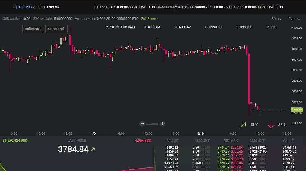
Task: Click the candle High value 4006.67
Action: (x=184, y=27)
